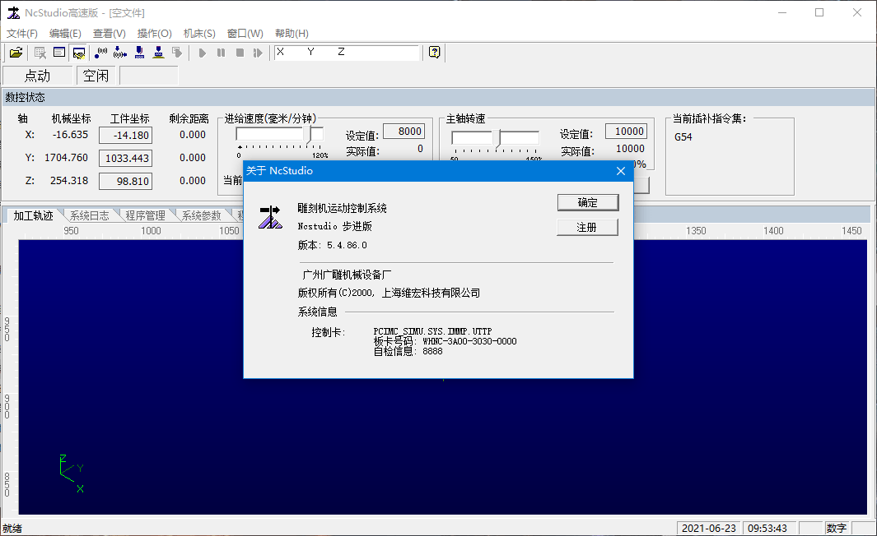This screenshot has height=536, width=877.
Task: Switch to the 加工轨迹 tab
Action: coord(33,215)
